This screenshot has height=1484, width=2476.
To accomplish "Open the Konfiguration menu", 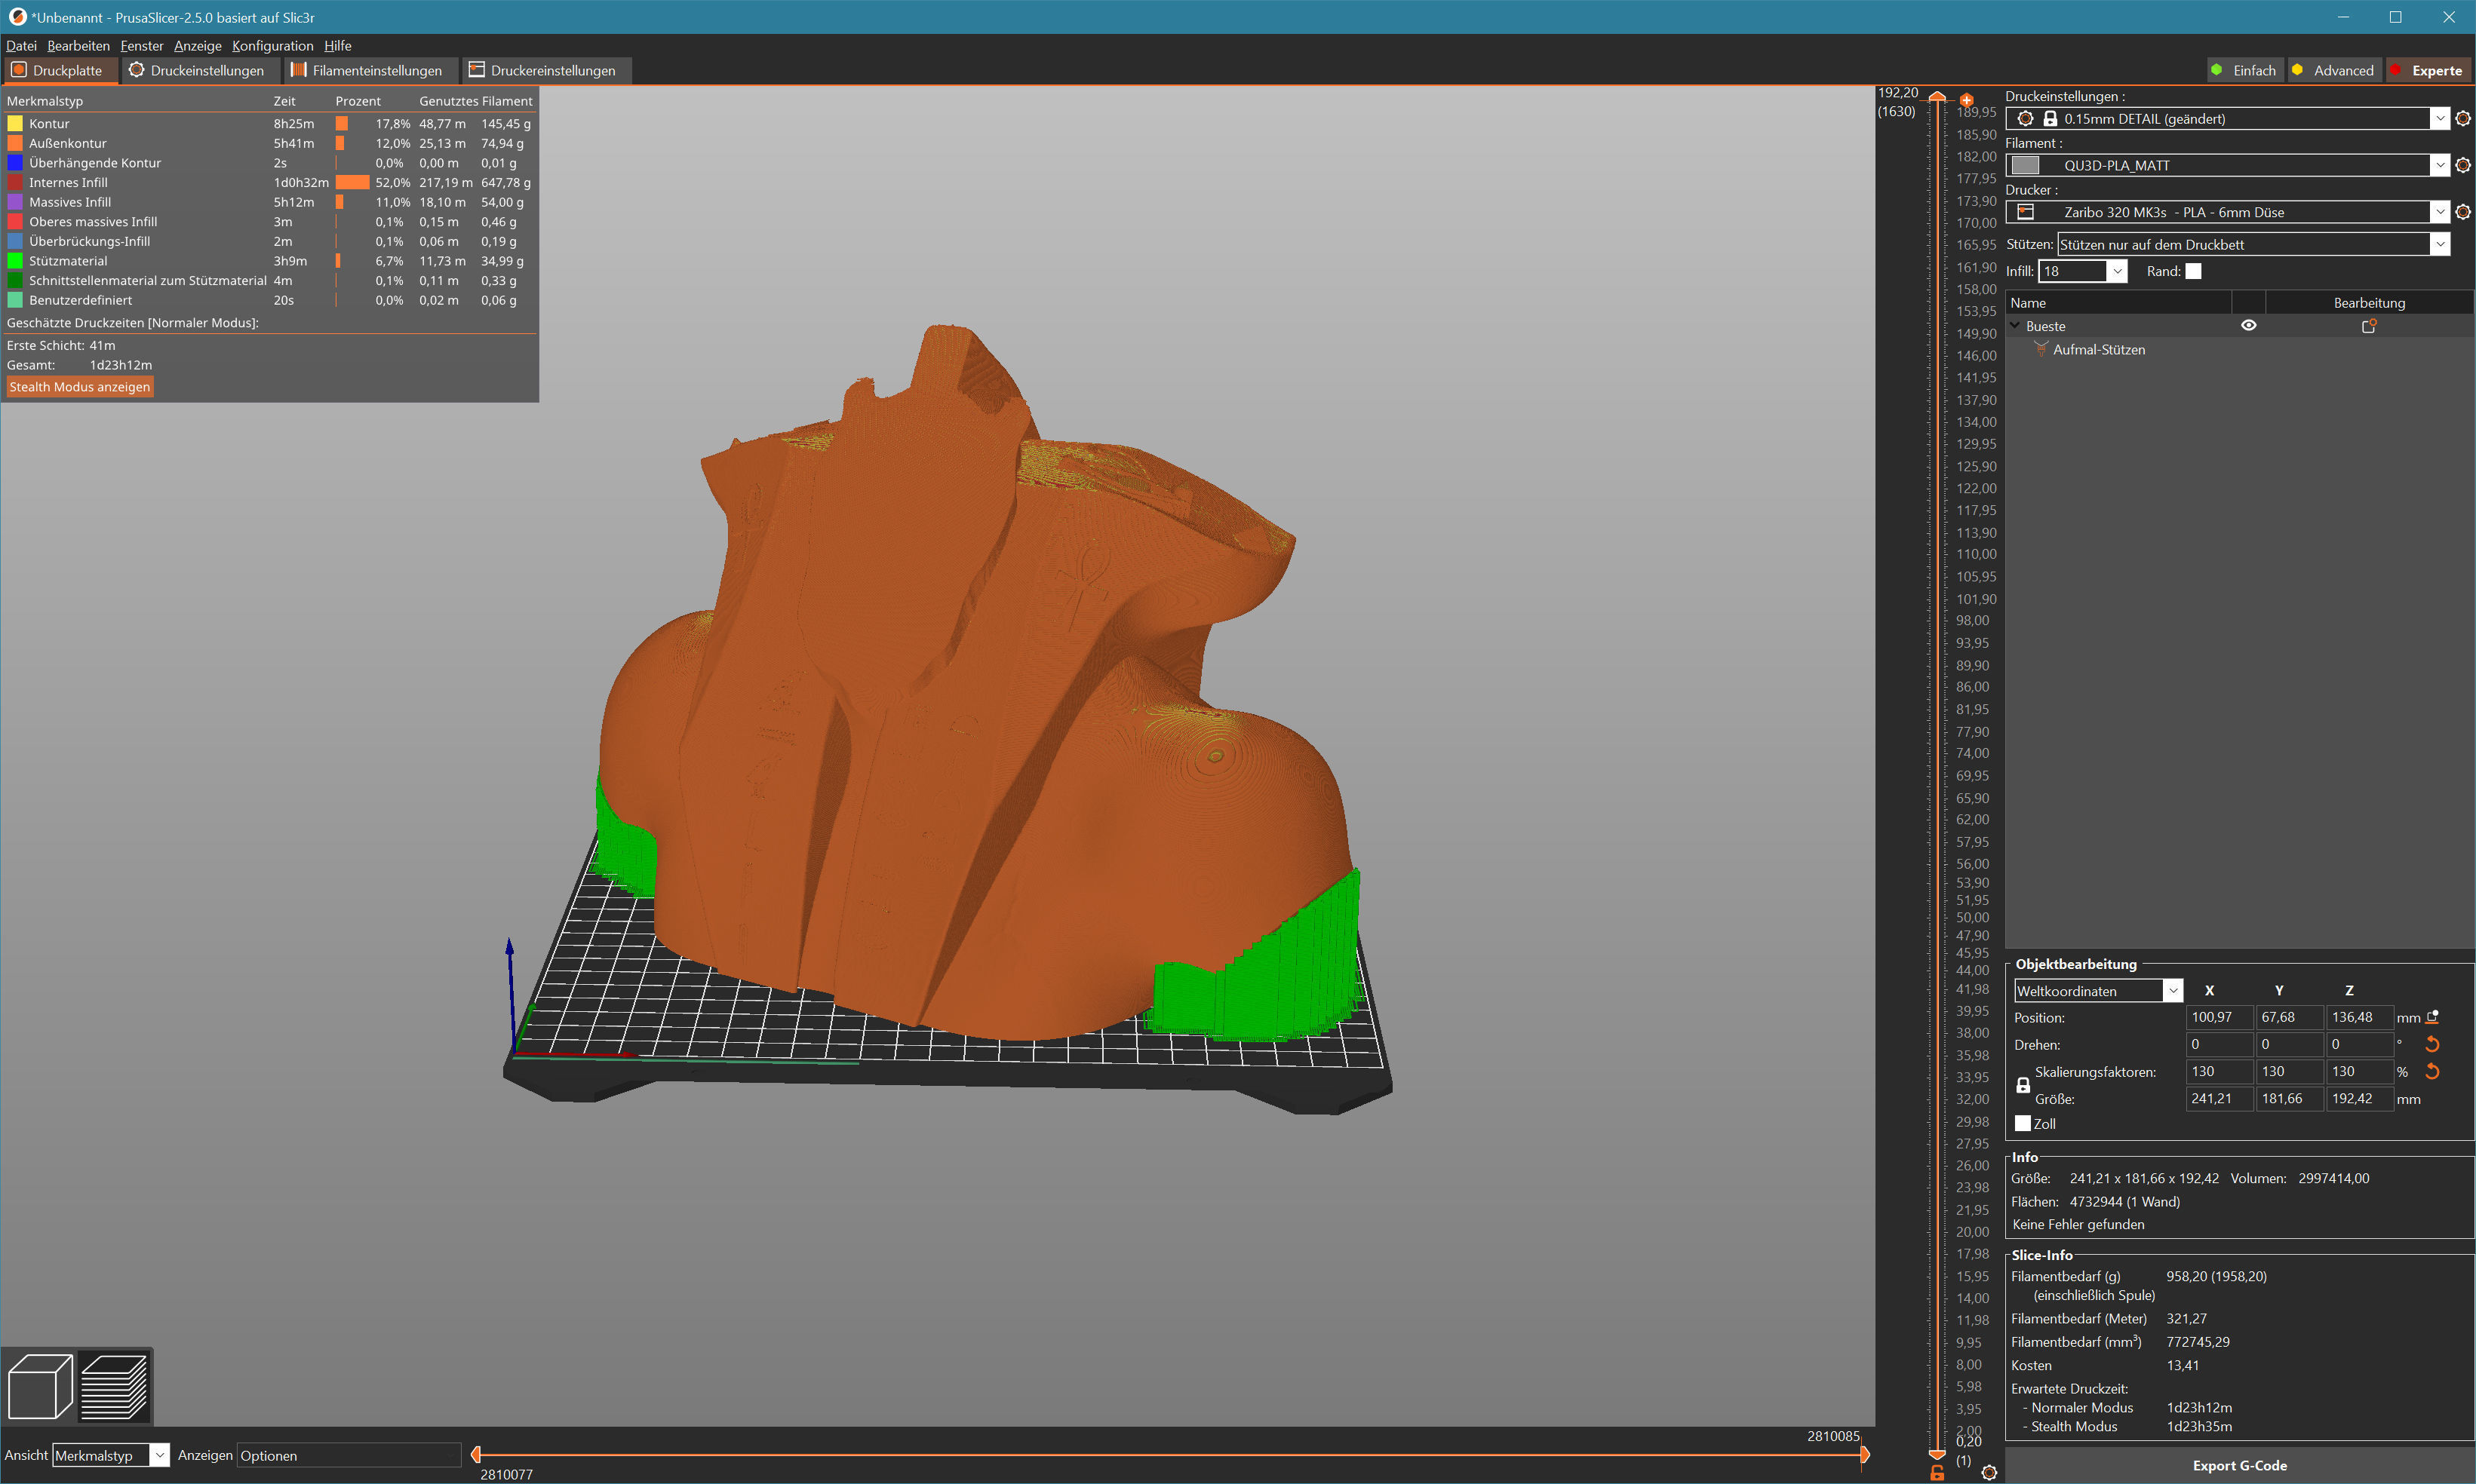I will 272,46.
